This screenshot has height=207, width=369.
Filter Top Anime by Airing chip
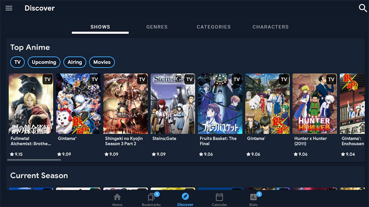[x=75, y=62]
